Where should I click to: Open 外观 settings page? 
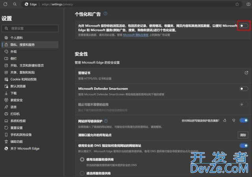30,52
